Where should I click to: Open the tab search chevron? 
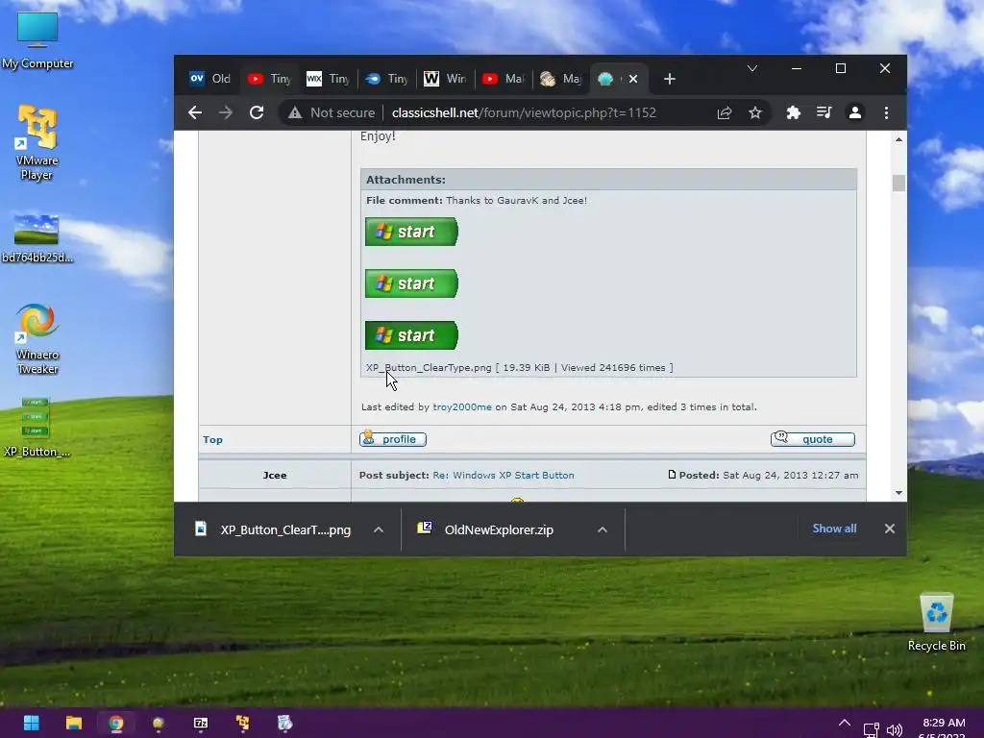coord(751,68)
